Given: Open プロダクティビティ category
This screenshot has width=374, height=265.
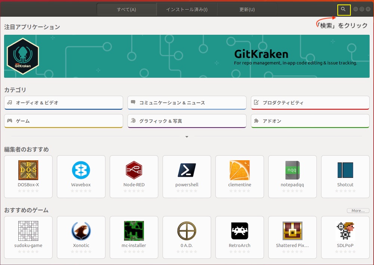Looking at the screenshot, I should click(x=310, y=102).
